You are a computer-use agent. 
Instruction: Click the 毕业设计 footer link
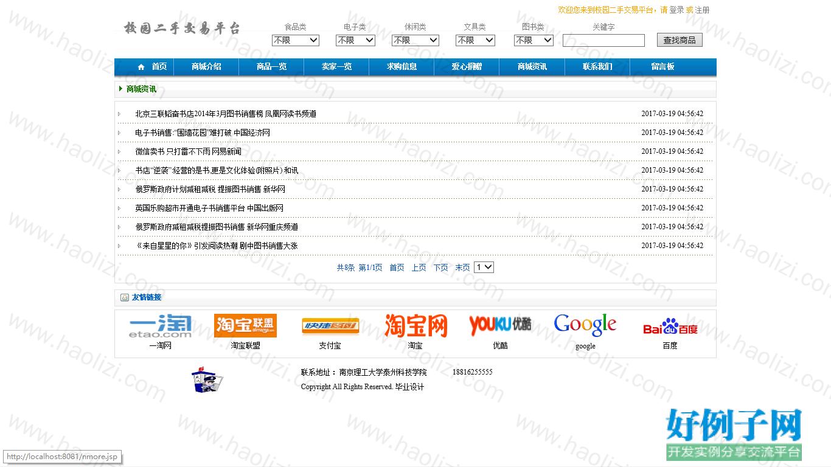pyautogui.click(x=409, y=387)
